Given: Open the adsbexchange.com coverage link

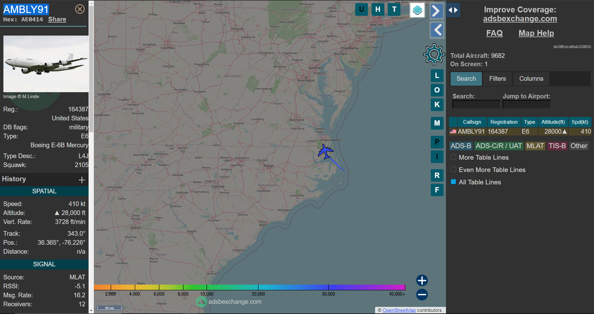Looking at the screenshot, I should pos(520,19).
